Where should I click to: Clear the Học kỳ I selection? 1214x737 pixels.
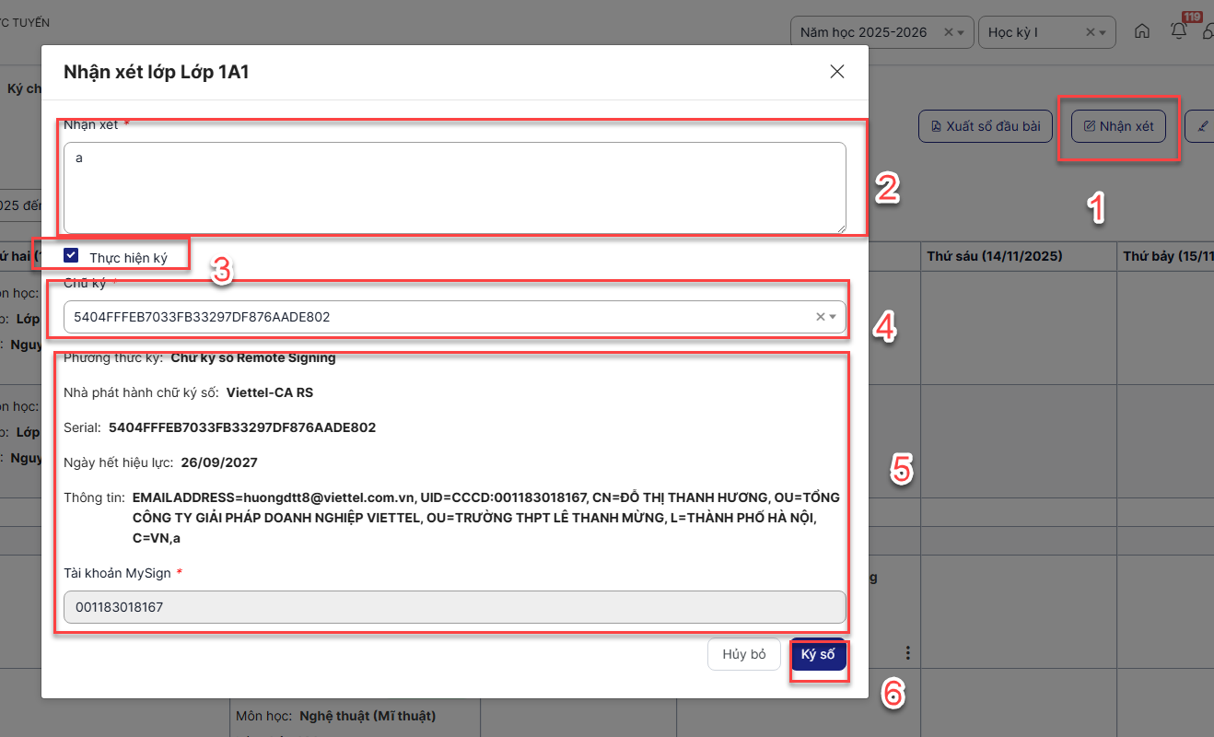click(1090, 32)
